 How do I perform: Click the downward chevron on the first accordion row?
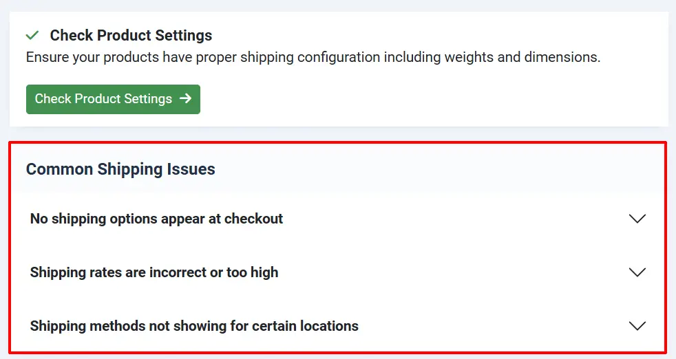637,219
